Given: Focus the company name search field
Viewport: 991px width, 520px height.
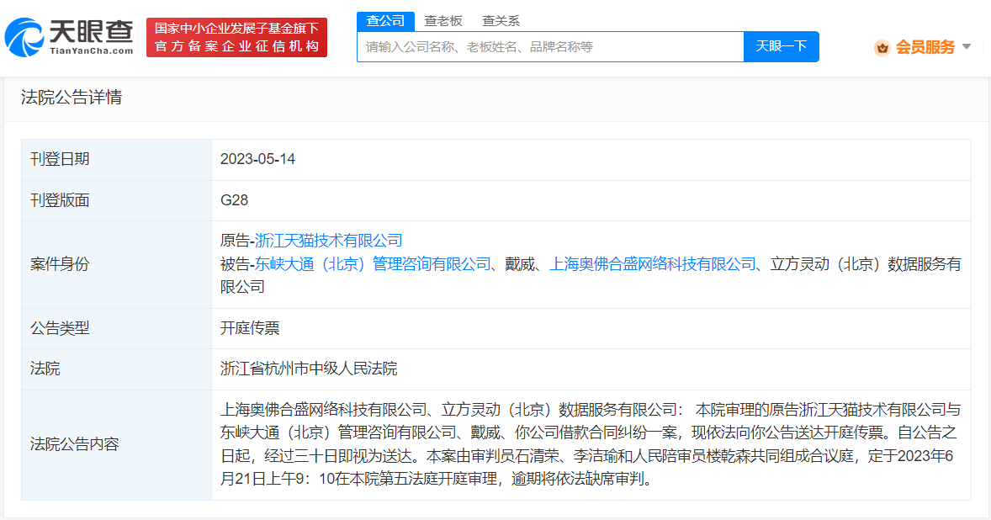Looking at the screenshot, I should [x=550, y=47].
